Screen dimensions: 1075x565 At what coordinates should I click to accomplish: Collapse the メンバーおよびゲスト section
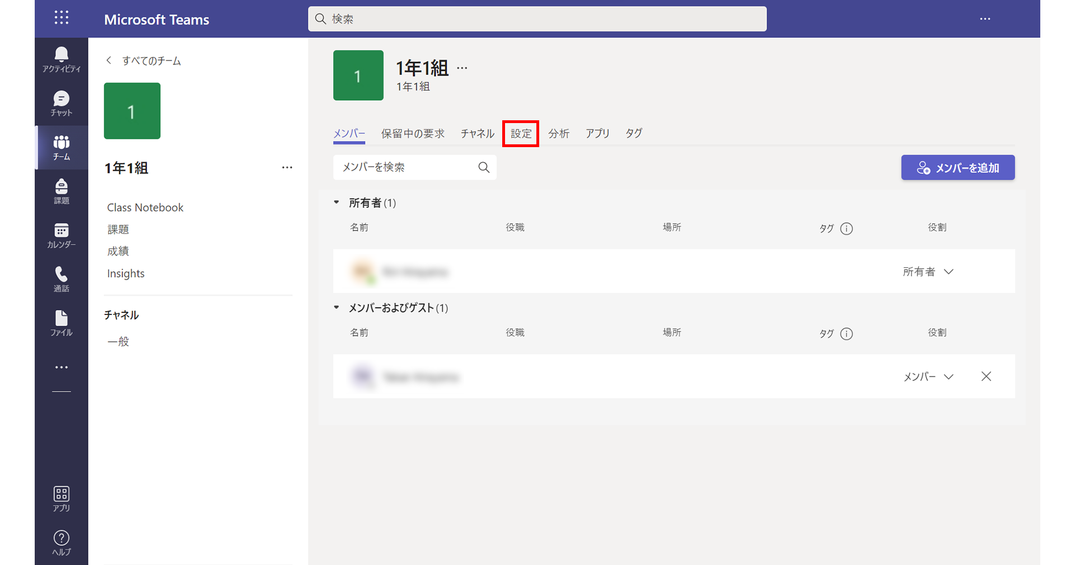tap(336, 308)
